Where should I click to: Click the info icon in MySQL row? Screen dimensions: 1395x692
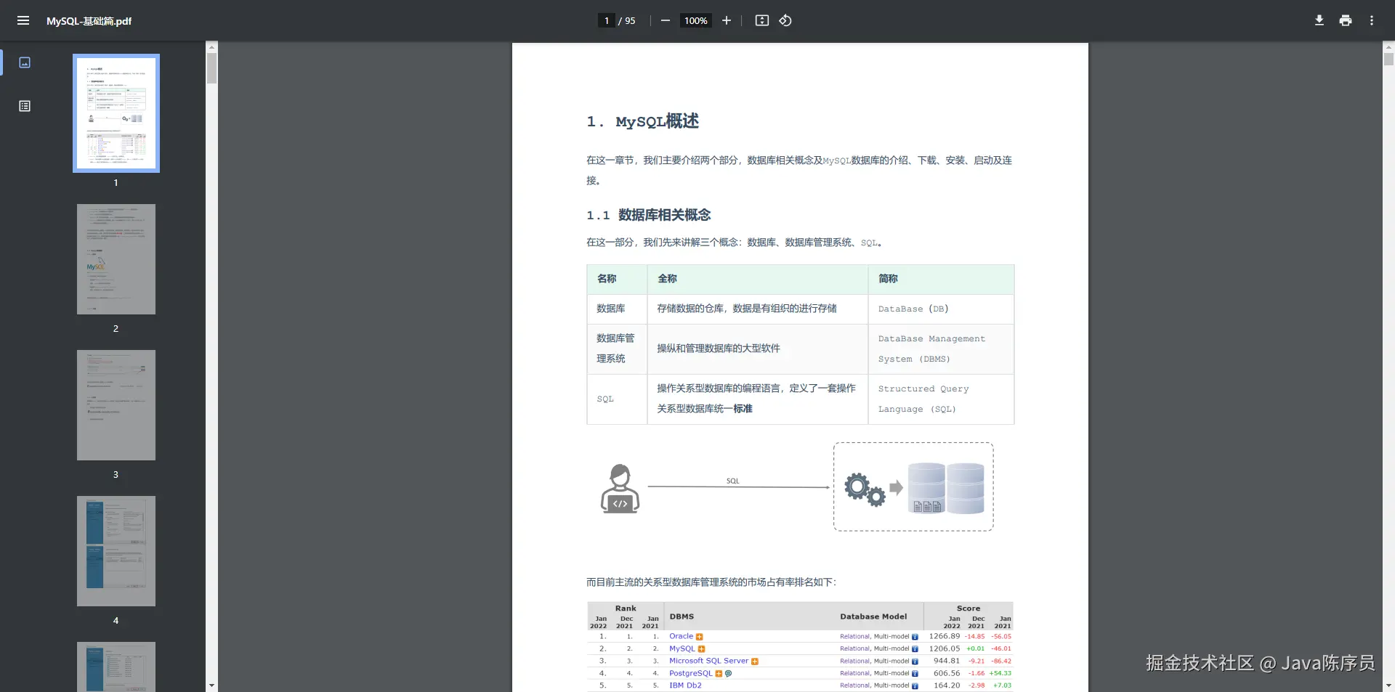(915, 649)
